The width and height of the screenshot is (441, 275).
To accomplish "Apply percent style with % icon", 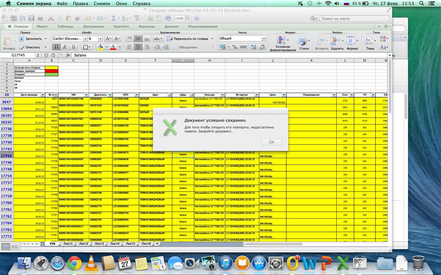I will pos(235,47).
